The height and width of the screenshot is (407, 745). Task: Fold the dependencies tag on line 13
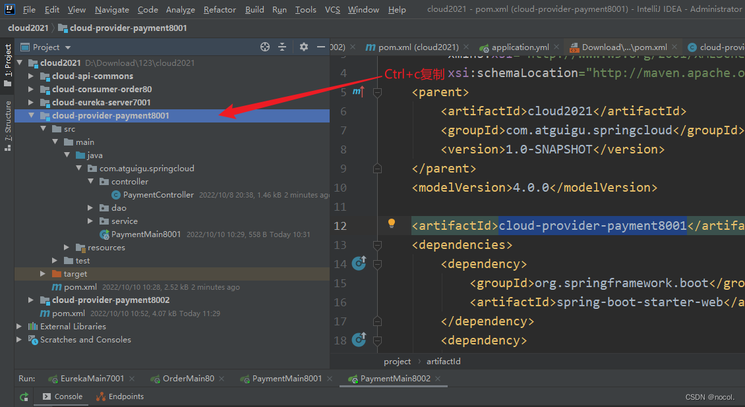click(377, 245)
